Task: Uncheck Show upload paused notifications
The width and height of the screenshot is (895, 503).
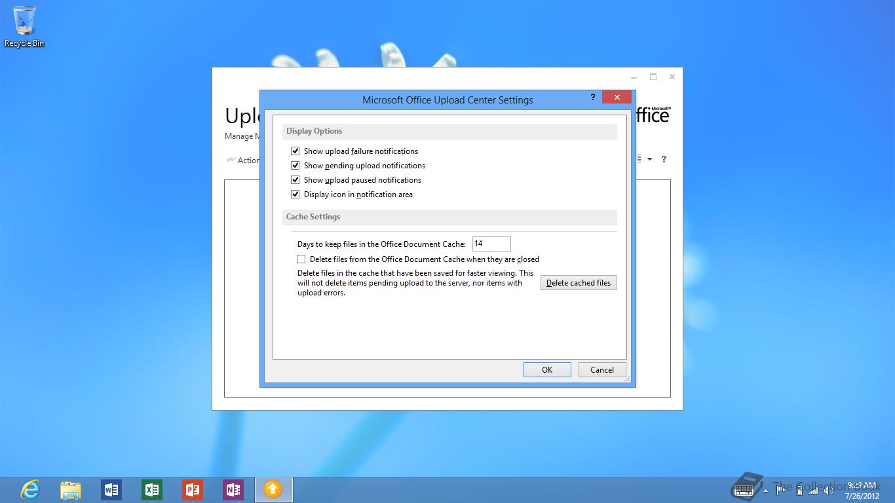Action: coord(295,179)
